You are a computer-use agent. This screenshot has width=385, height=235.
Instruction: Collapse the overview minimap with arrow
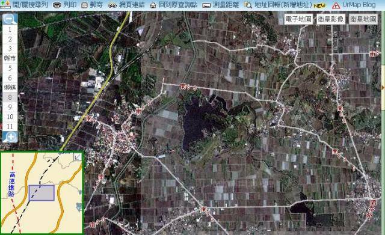(x=78, y=157)
